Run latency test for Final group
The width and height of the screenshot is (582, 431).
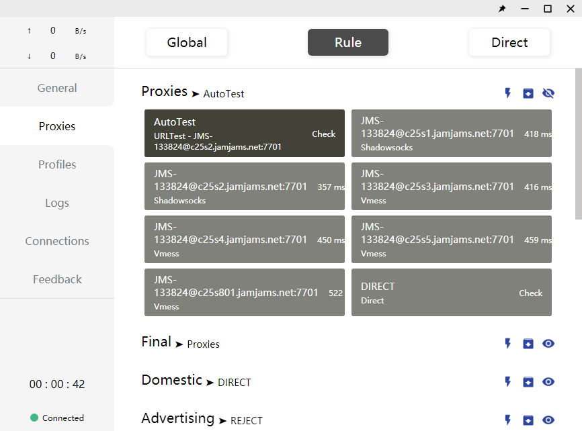tap(508, 344)
